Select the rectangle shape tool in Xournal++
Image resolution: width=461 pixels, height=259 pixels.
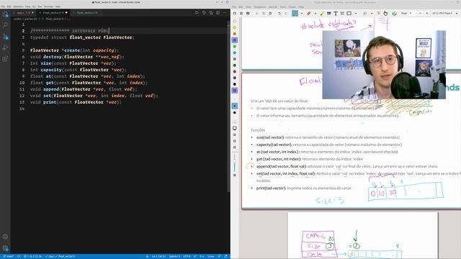349,13
